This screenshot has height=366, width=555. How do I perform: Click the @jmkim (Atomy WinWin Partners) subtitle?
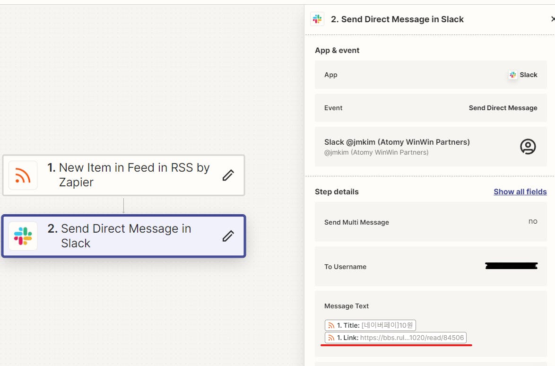pyautogui.click(x=376, y=152)
